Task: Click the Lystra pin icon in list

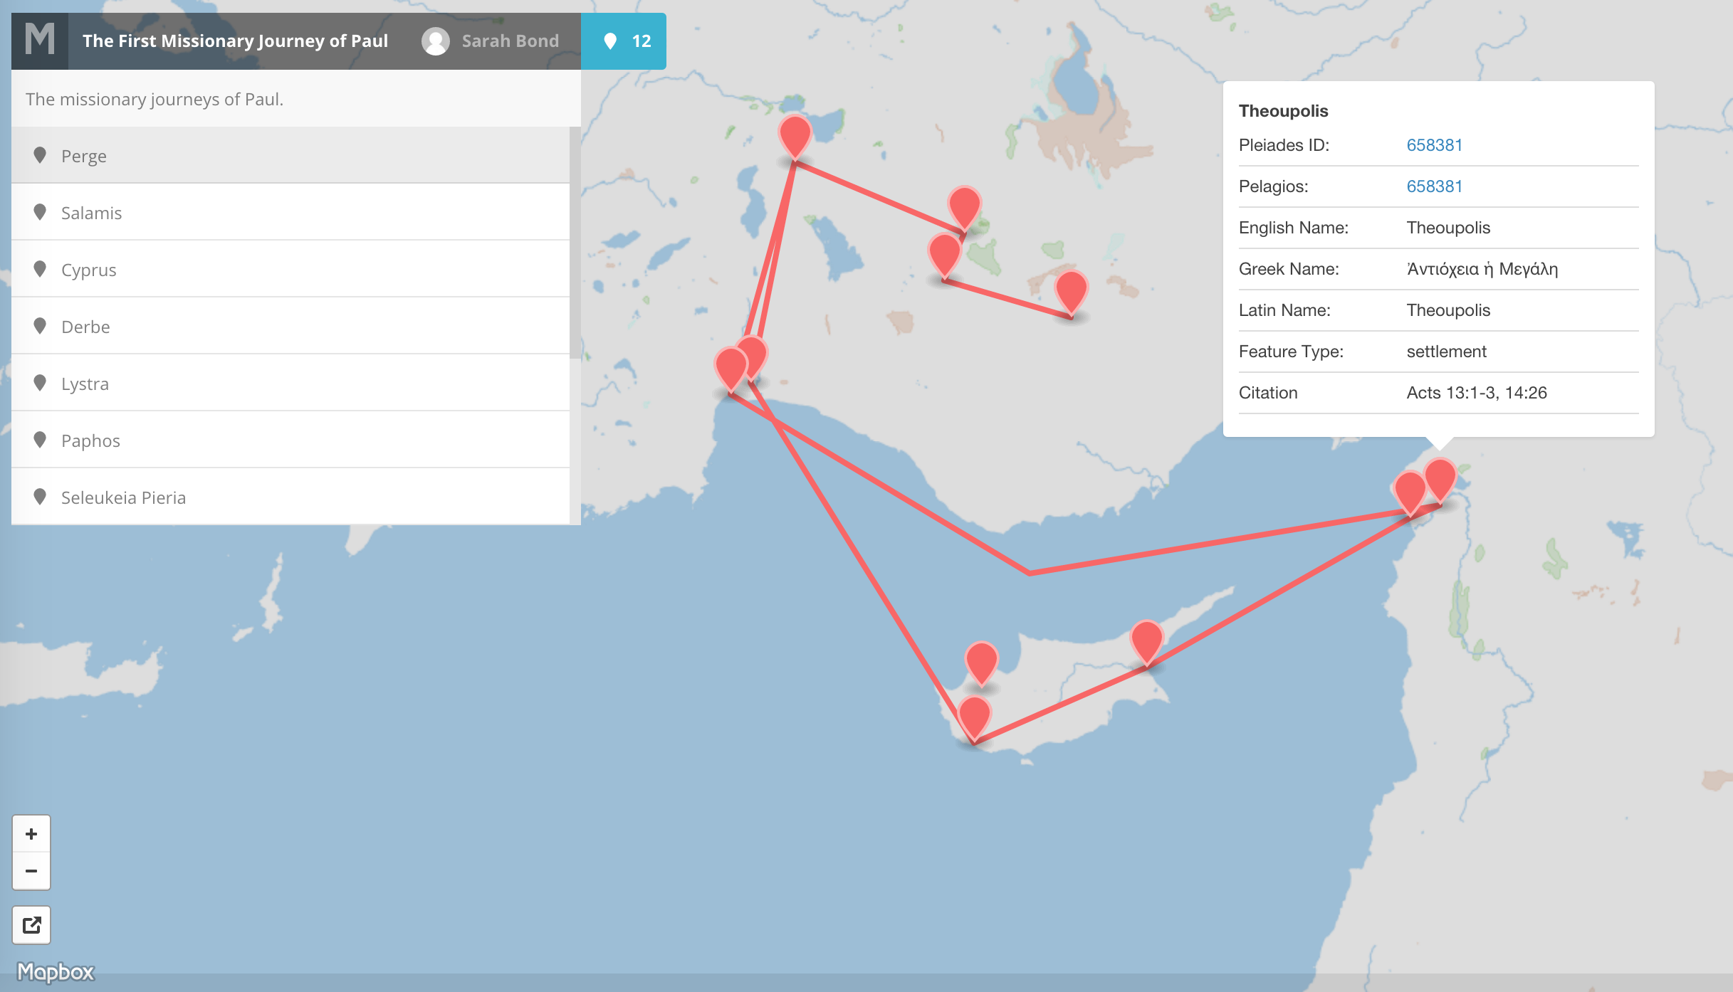Action: coord(40,383)
